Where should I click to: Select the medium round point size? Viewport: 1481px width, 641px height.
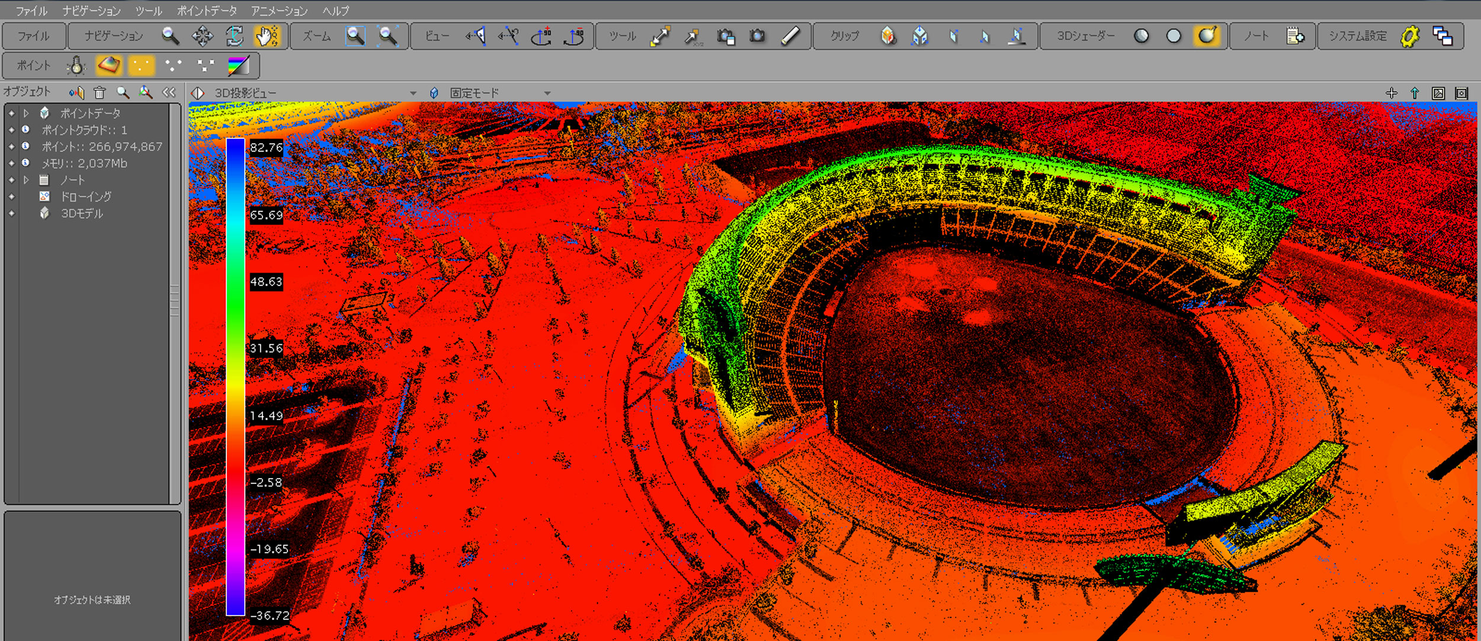(x=173, y=66)
